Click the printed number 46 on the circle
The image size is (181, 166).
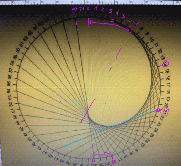(30, 139)
